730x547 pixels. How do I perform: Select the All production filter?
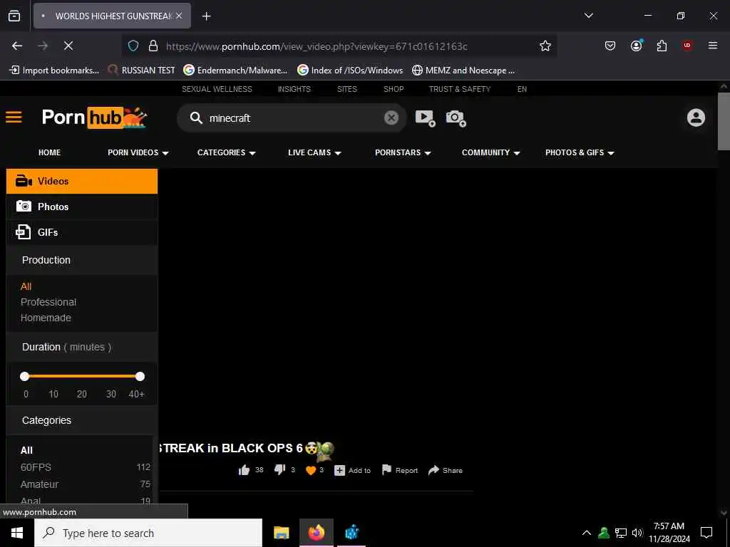tap(26, 286)
